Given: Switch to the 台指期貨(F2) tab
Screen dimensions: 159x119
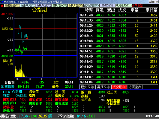Looking at the screenshot, I should click(x=28, y=5).
